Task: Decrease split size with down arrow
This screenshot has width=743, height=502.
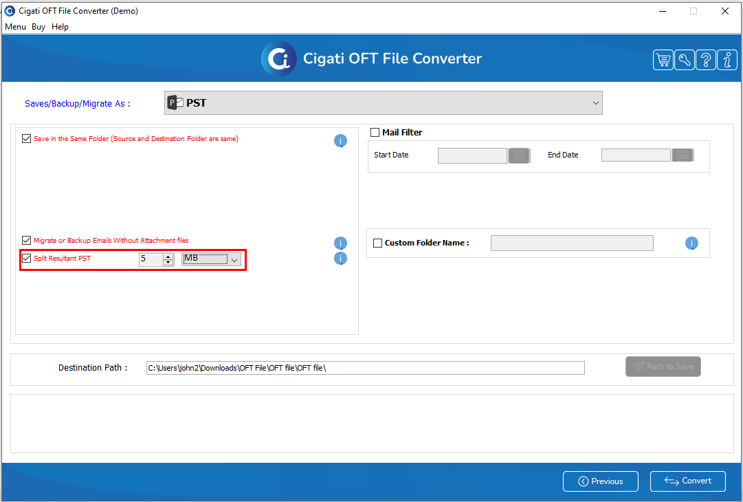Action: click(x=168, y=262)
